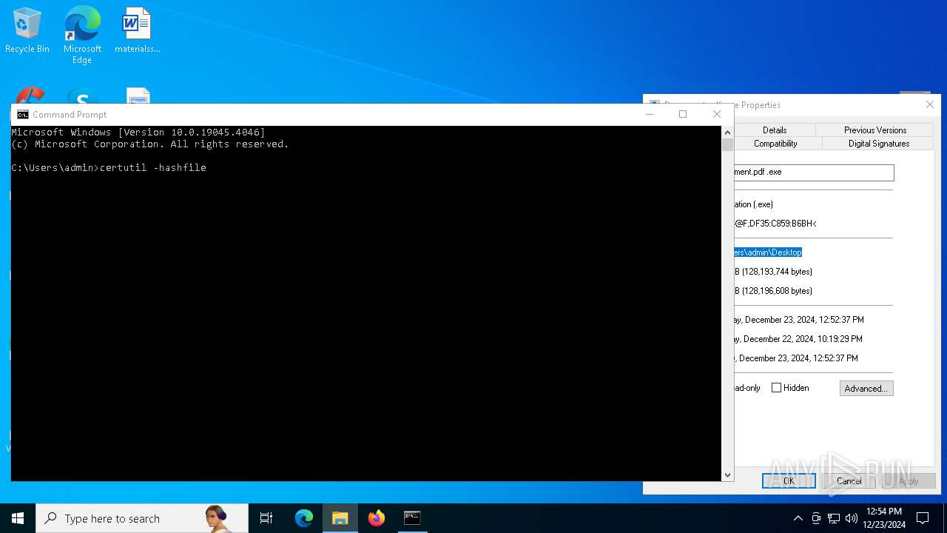Click the tray icon left of network

816,518
